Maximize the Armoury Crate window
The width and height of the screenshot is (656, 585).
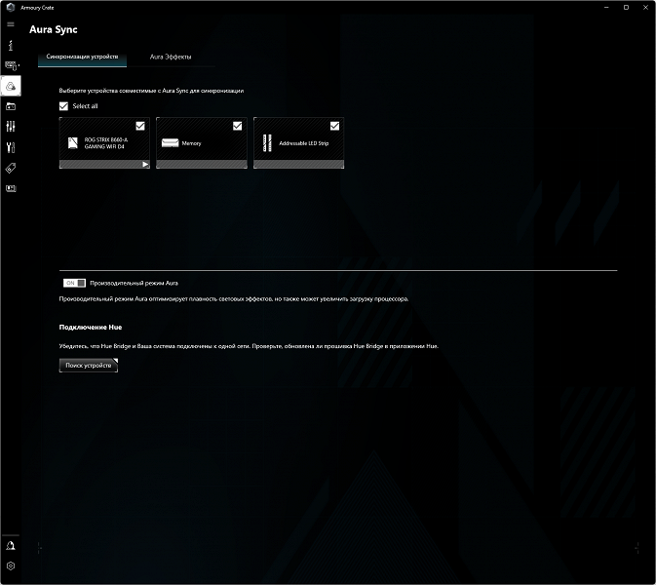click(627, 7)
